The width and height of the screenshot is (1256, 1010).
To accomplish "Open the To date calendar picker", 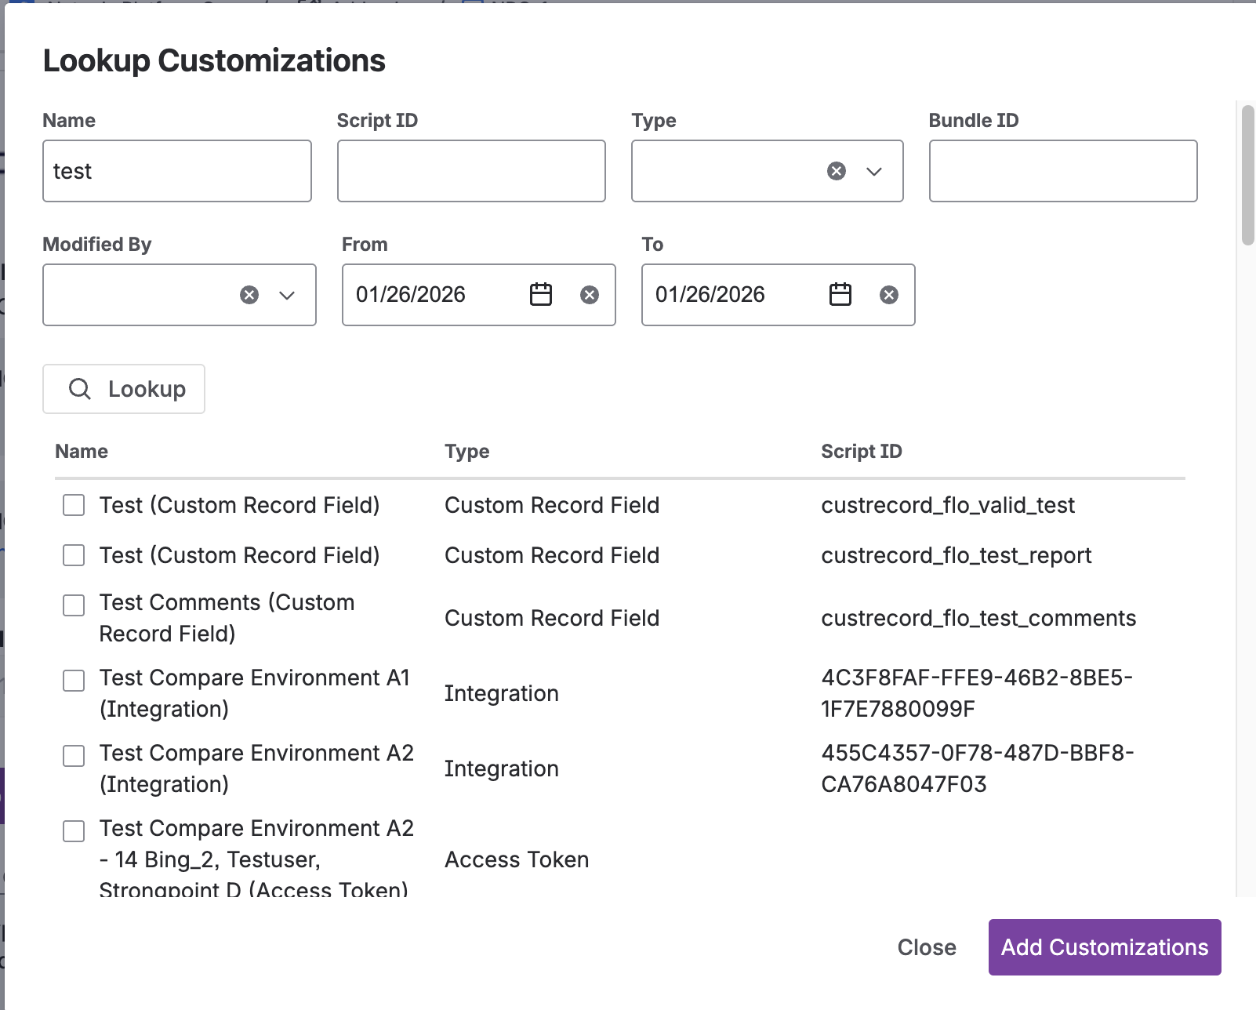I will (x=839, y=295).
